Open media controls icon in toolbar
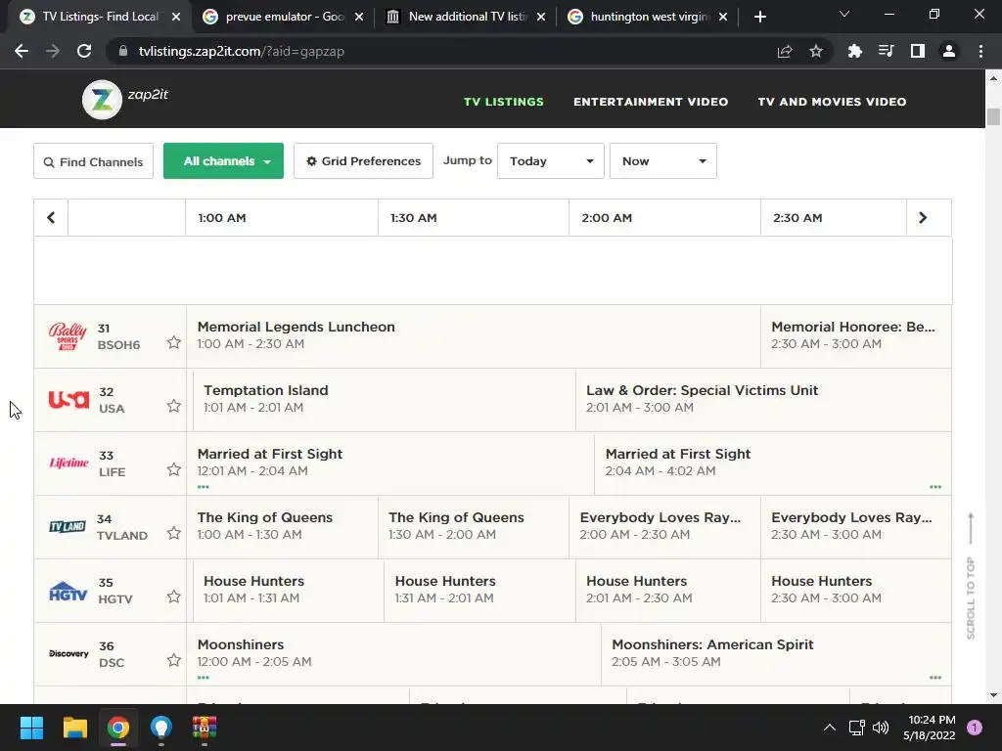Image resolution: width=1002 pixels, height=751 pixels. click(x=887, y=51)
